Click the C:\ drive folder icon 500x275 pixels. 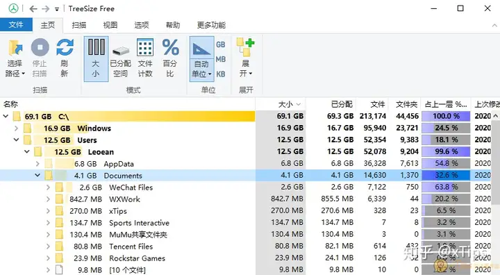tap(17, 117)
